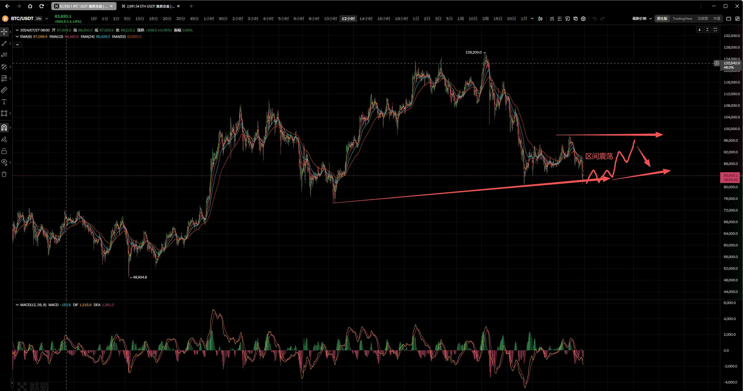Viewport: 743px width, 391px height.
Task: Click the trash icon to delete drawings
Action: [4, 175]
